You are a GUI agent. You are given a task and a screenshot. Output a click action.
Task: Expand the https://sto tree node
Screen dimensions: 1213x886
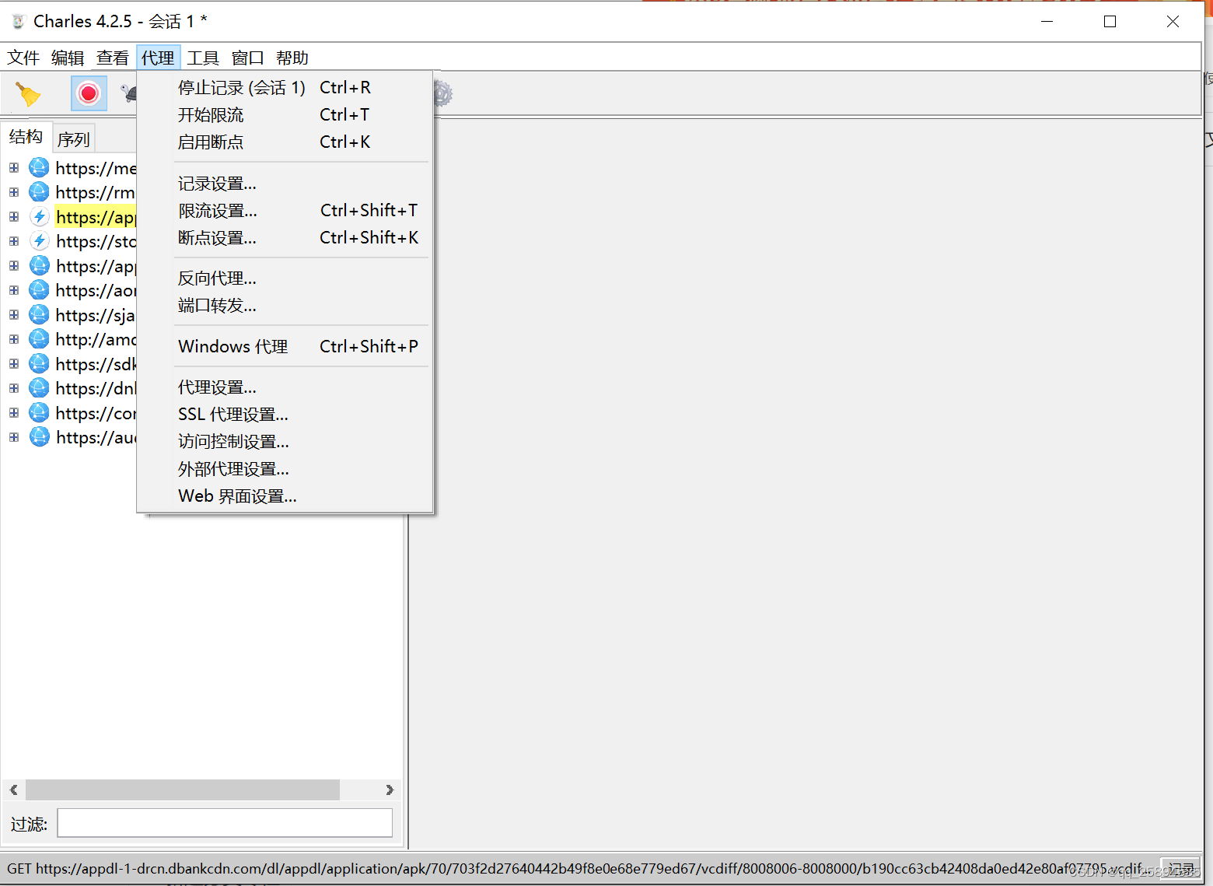click(x=14, y=241)
